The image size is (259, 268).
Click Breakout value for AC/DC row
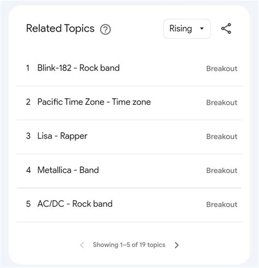[x=222, y=205]
